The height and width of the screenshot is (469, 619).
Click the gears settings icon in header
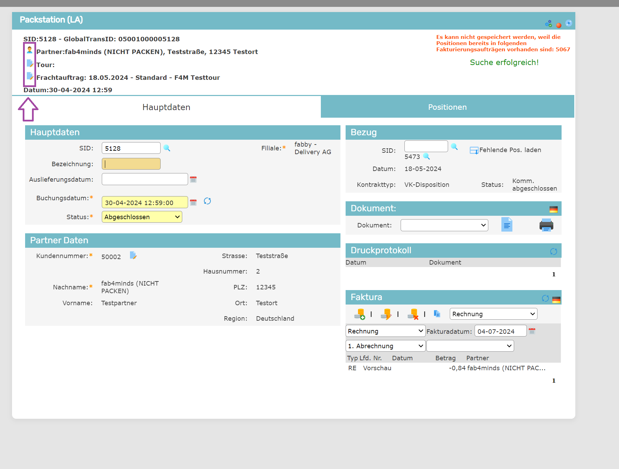[x=548, y=24]
